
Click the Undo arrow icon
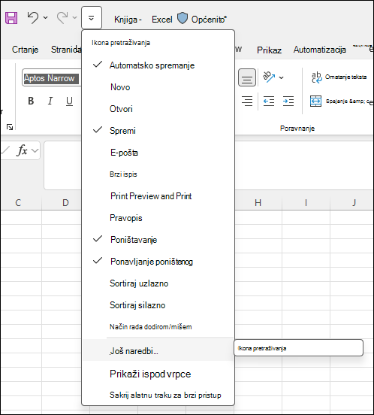coord(33,18)
